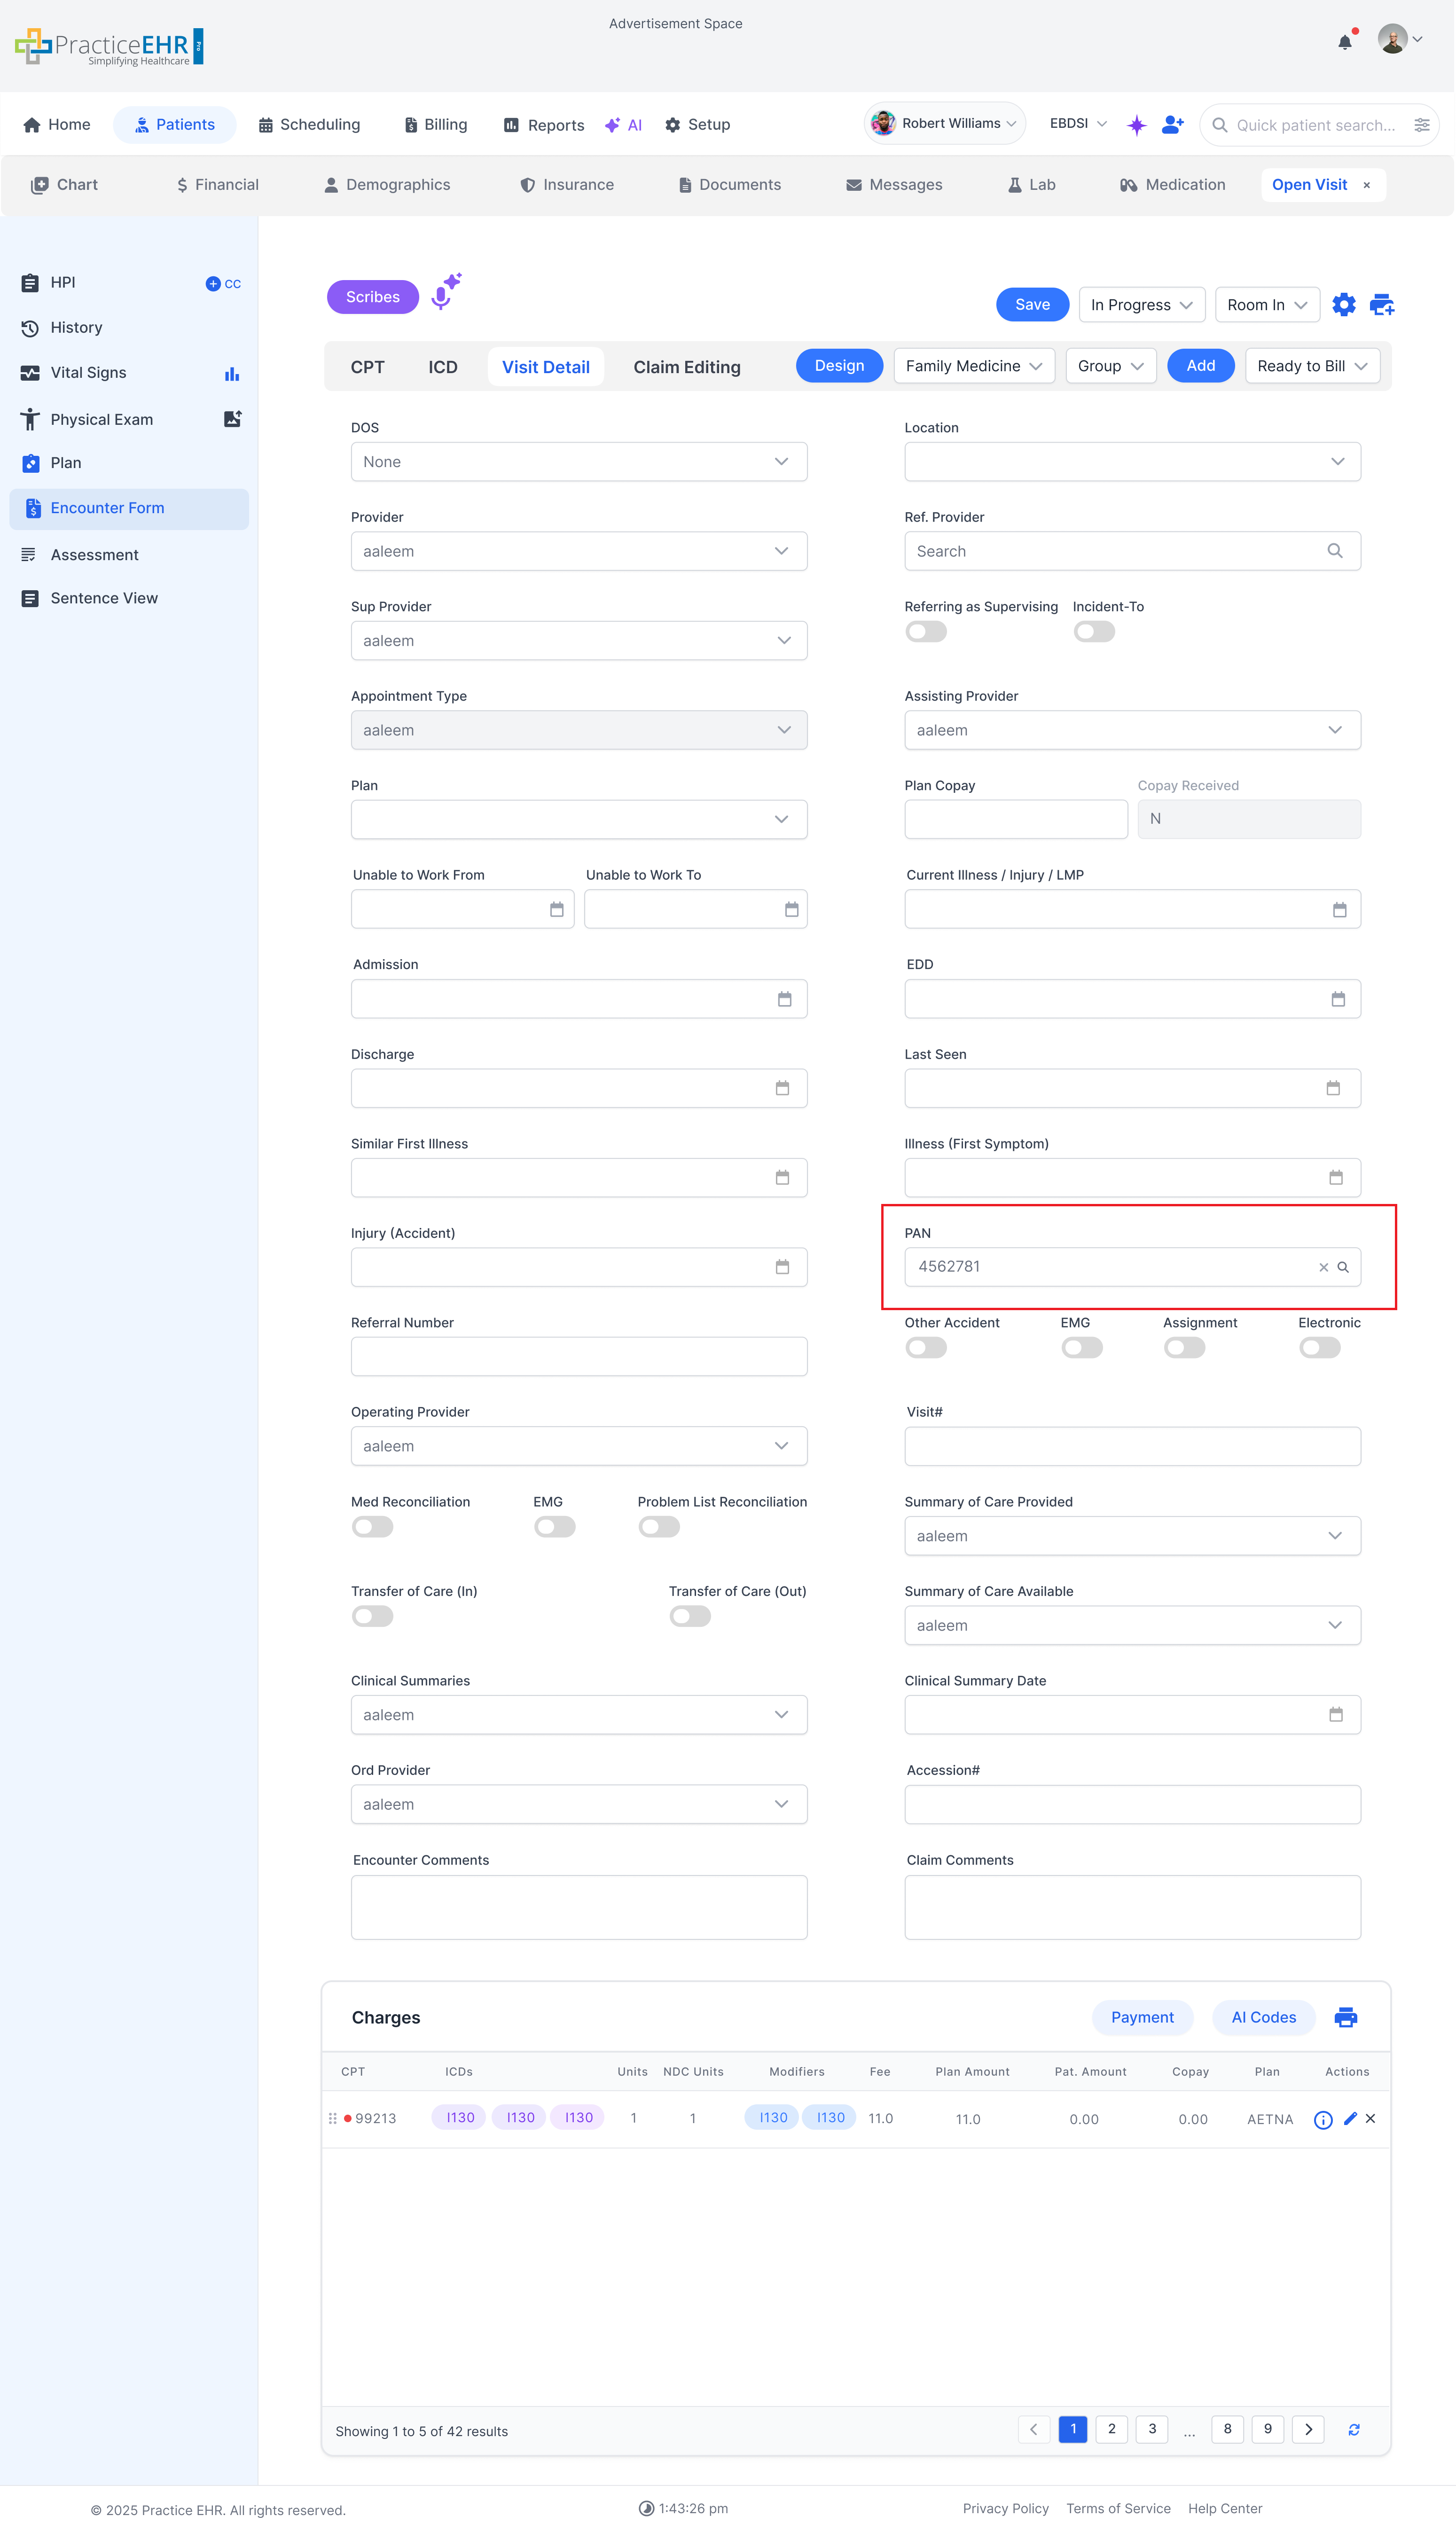Open the AI Codes panel
The width and height of the screenshot is (1456, 2547).
click(1263, 2017)
